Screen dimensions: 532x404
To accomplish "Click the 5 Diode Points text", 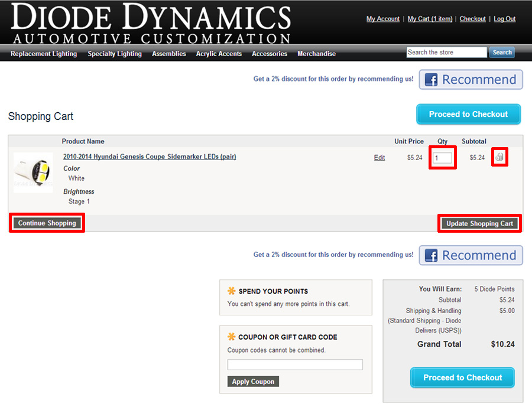I will 494,289.
